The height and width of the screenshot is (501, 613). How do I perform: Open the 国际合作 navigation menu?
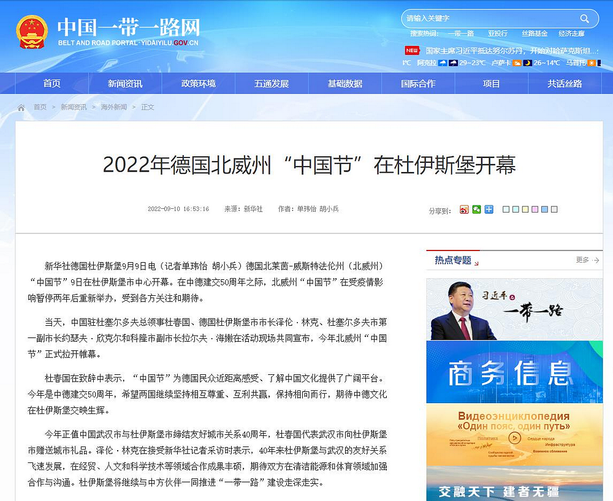[418, 84]
